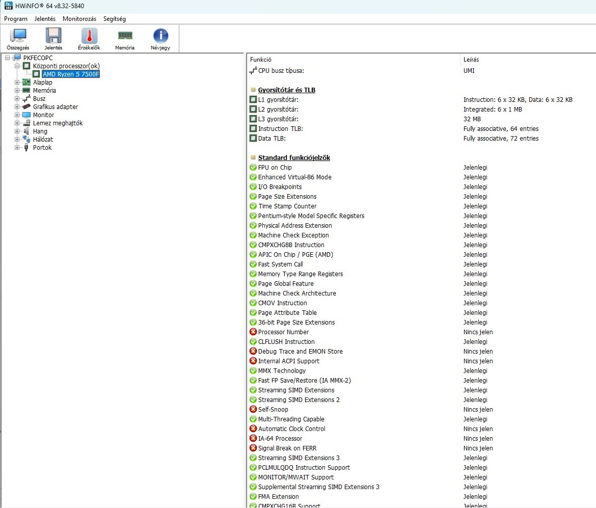Click the red X beside Self-Snoop
Image resolution: width=596 pixels, height=508 pixels.
click(253, 410)
